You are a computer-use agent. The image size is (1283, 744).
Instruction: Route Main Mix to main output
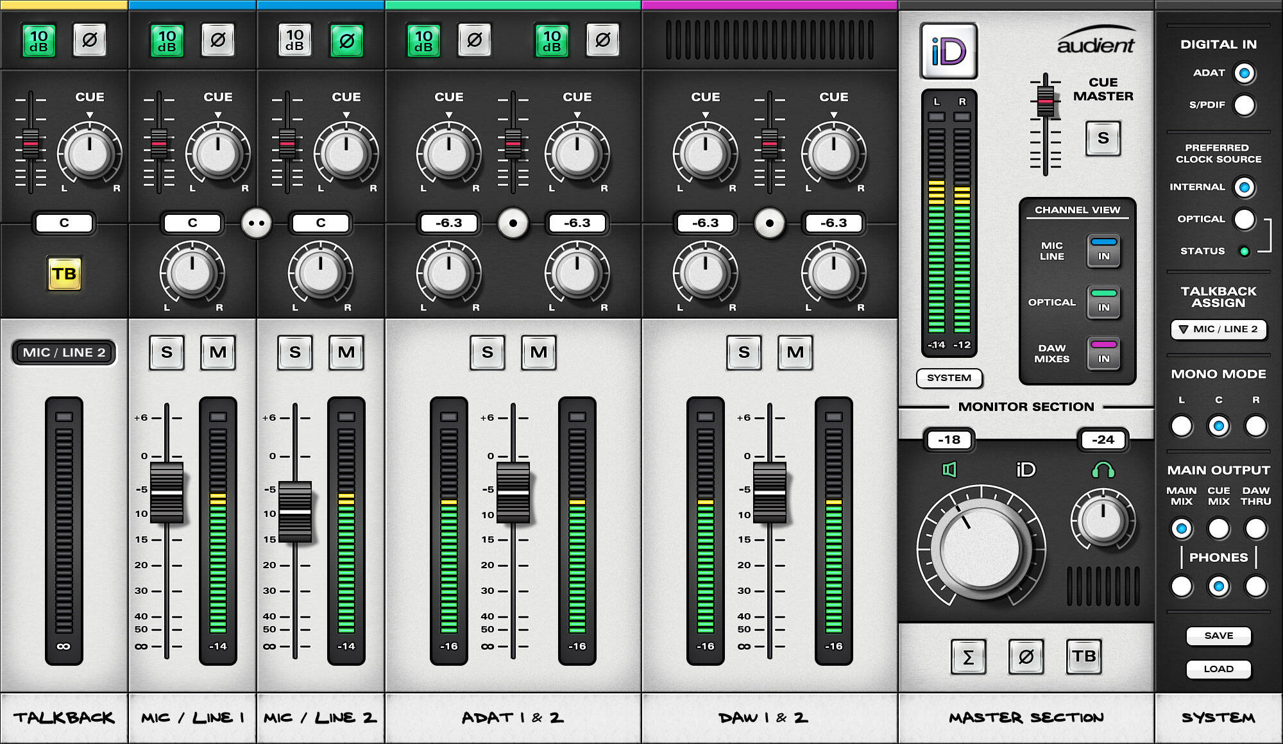[1182, 528]
